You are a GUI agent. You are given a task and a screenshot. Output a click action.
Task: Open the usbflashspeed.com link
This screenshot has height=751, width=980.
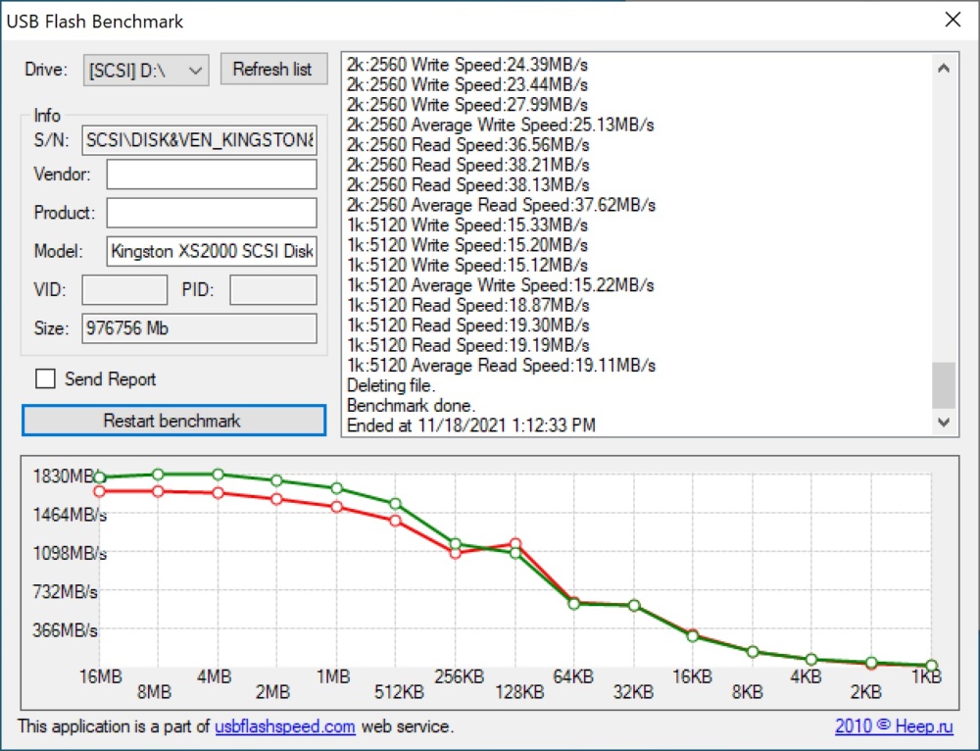285,726
